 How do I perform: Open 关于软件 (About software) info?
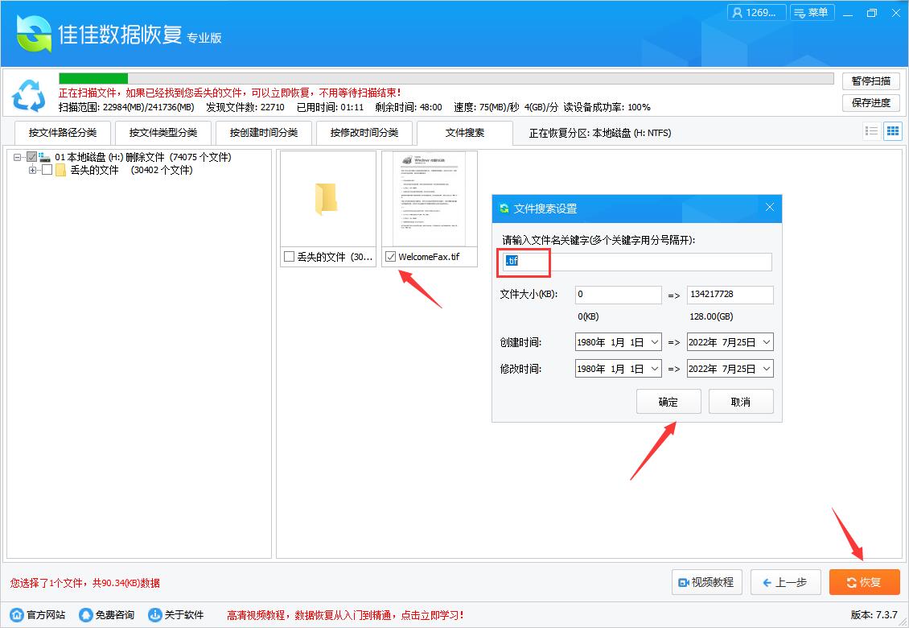tap(153, 614)
